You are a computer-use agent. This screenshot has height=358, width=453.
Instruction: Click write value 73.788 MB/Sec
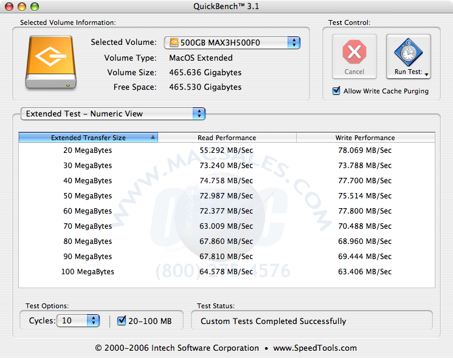point(365,166)
